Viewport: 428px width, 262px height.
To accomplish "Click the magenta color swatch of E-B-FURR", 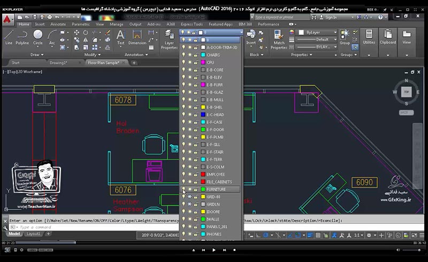I will pyautogui.click(x=203, y=85).
